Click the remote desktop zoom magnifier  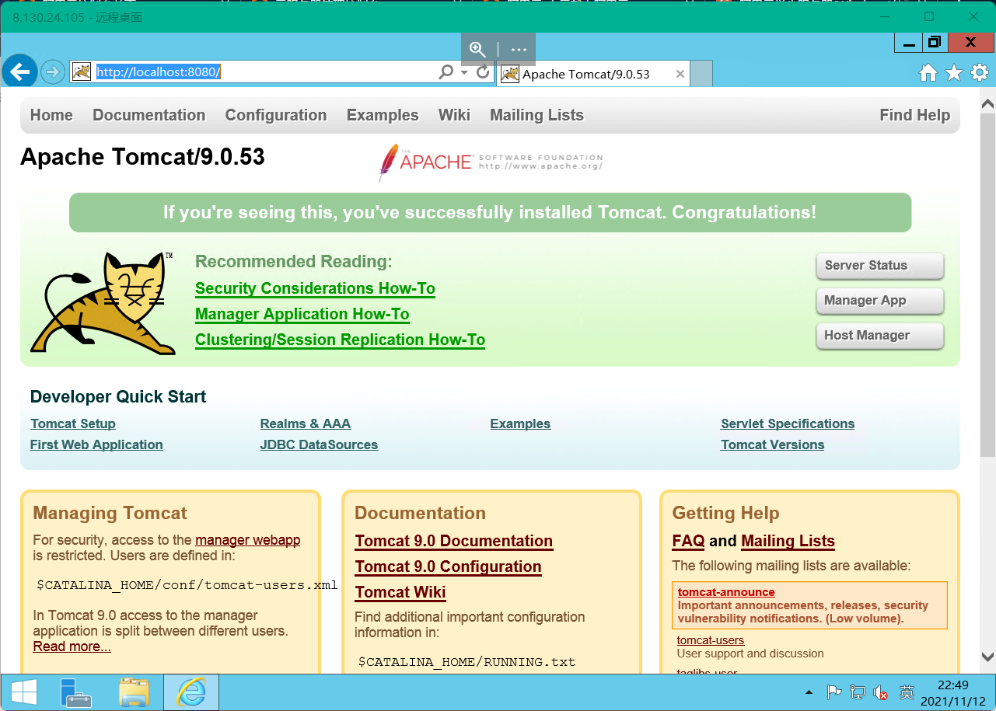click(478, 49)
